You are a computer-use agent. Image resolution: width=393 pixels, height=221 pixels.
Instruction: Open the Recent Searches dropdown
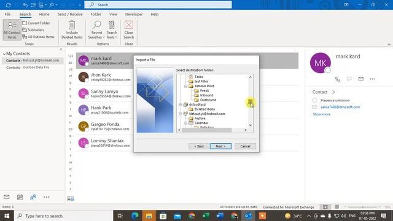point(96,30)
